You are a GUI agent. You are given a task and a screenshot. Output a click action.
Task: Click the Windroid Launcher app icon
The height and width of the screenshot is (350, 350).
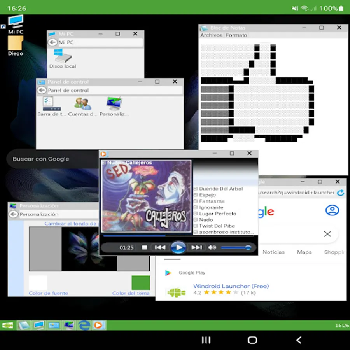(176, 292)
